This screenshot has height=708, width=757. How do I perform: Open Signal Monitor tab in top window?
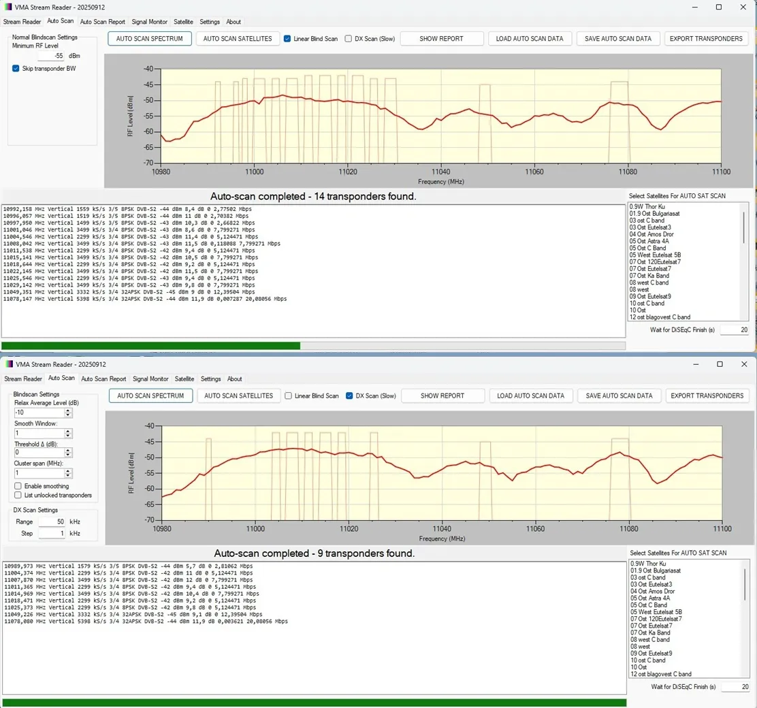coord(149,22)
